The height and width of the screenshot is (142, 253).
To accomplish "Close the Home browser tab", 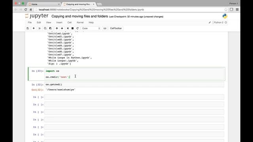I will click(x=59, y=4).
